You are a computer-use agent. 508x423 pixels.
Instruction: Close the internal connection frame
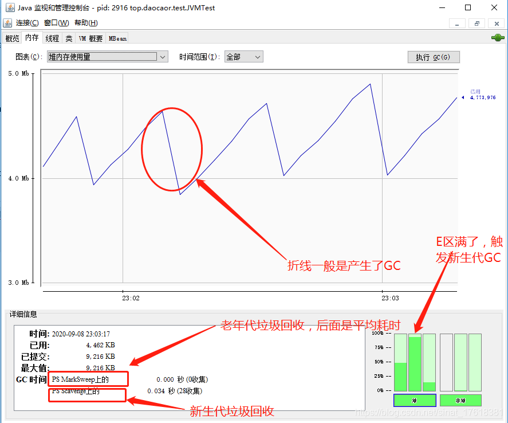click(497, 23)
